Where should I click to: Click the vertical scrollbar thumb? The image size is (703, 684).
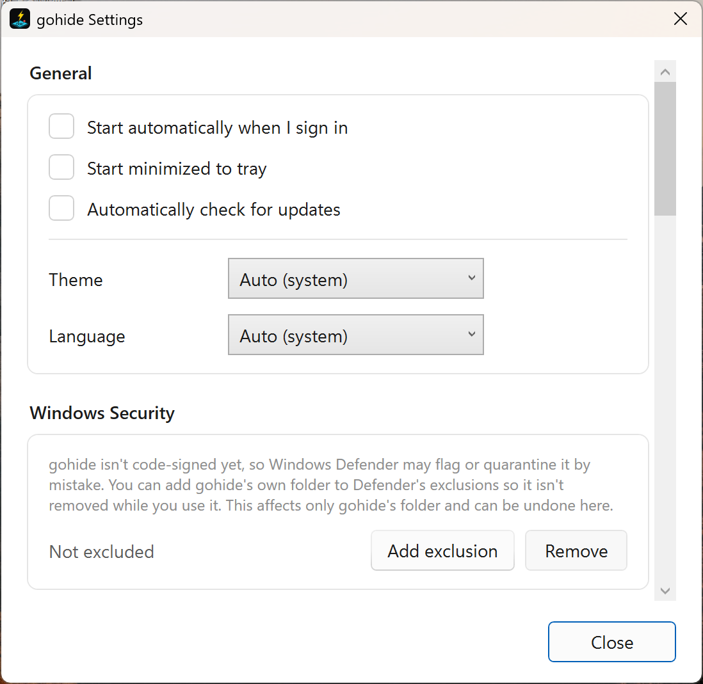[x=665, y=148]
